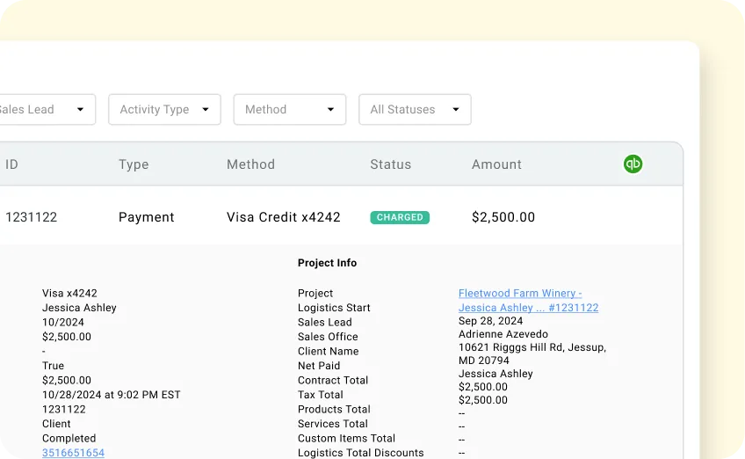Expand the Activity Type dropdown
Image resolution: width=745 pixels, height=459 pixels.
click(x=164, y=110)
